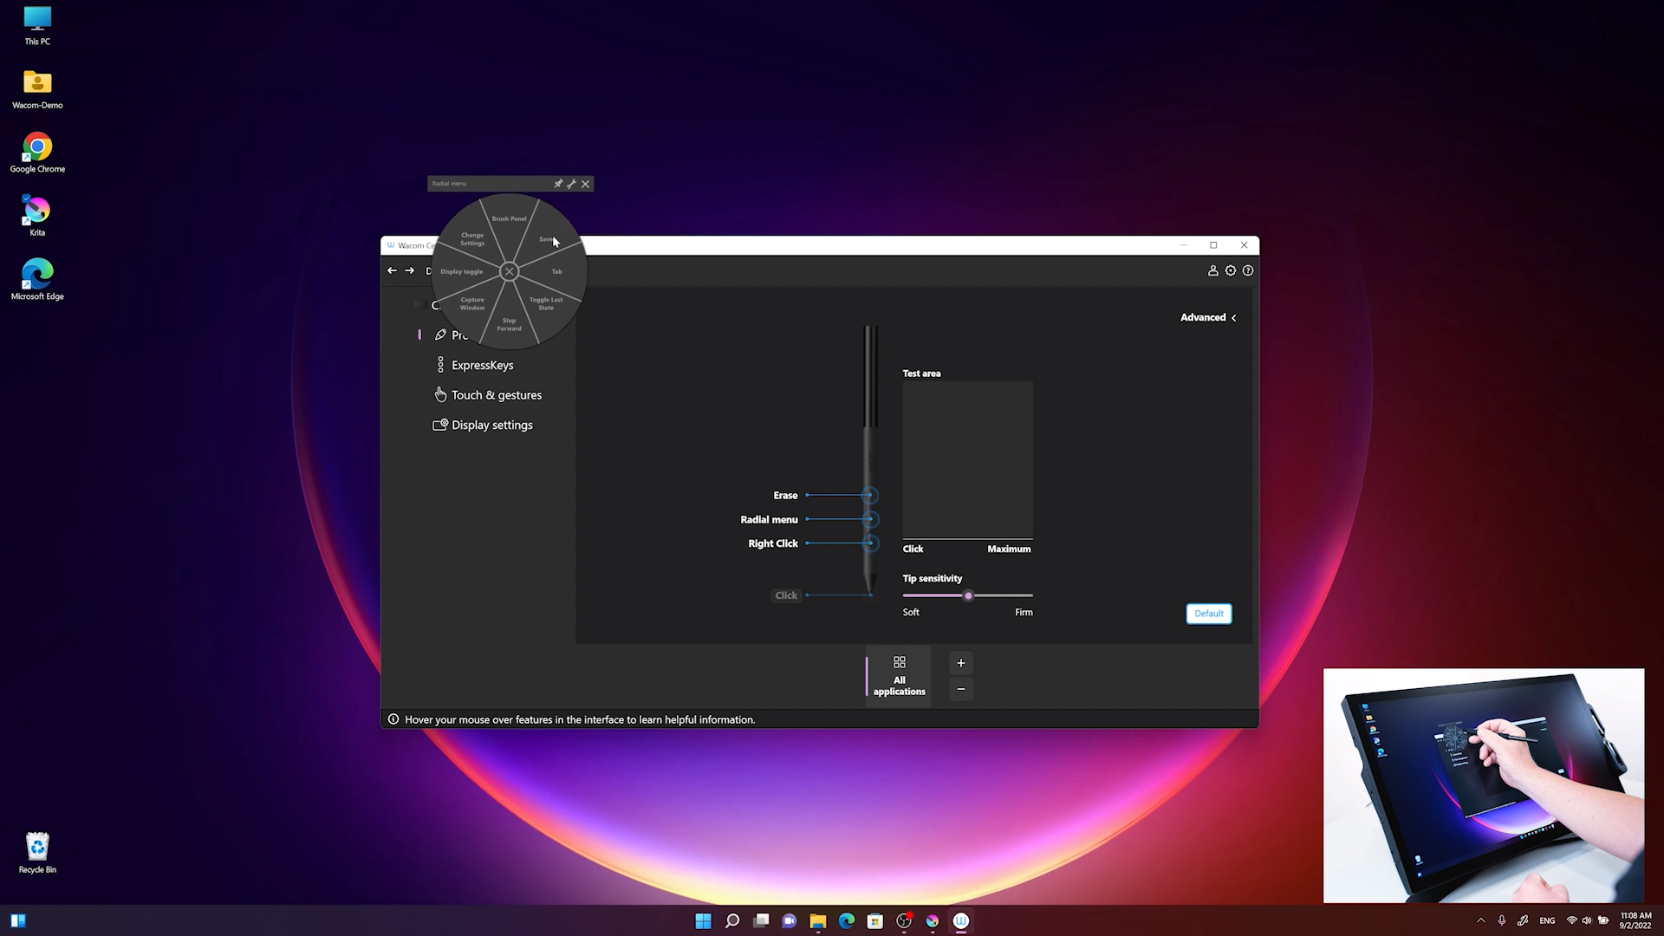Open ExpressKeys settings in sidebar
The width and height of the screenshot is (1664, 936).
pyautogui.click(x=482, y=365)
